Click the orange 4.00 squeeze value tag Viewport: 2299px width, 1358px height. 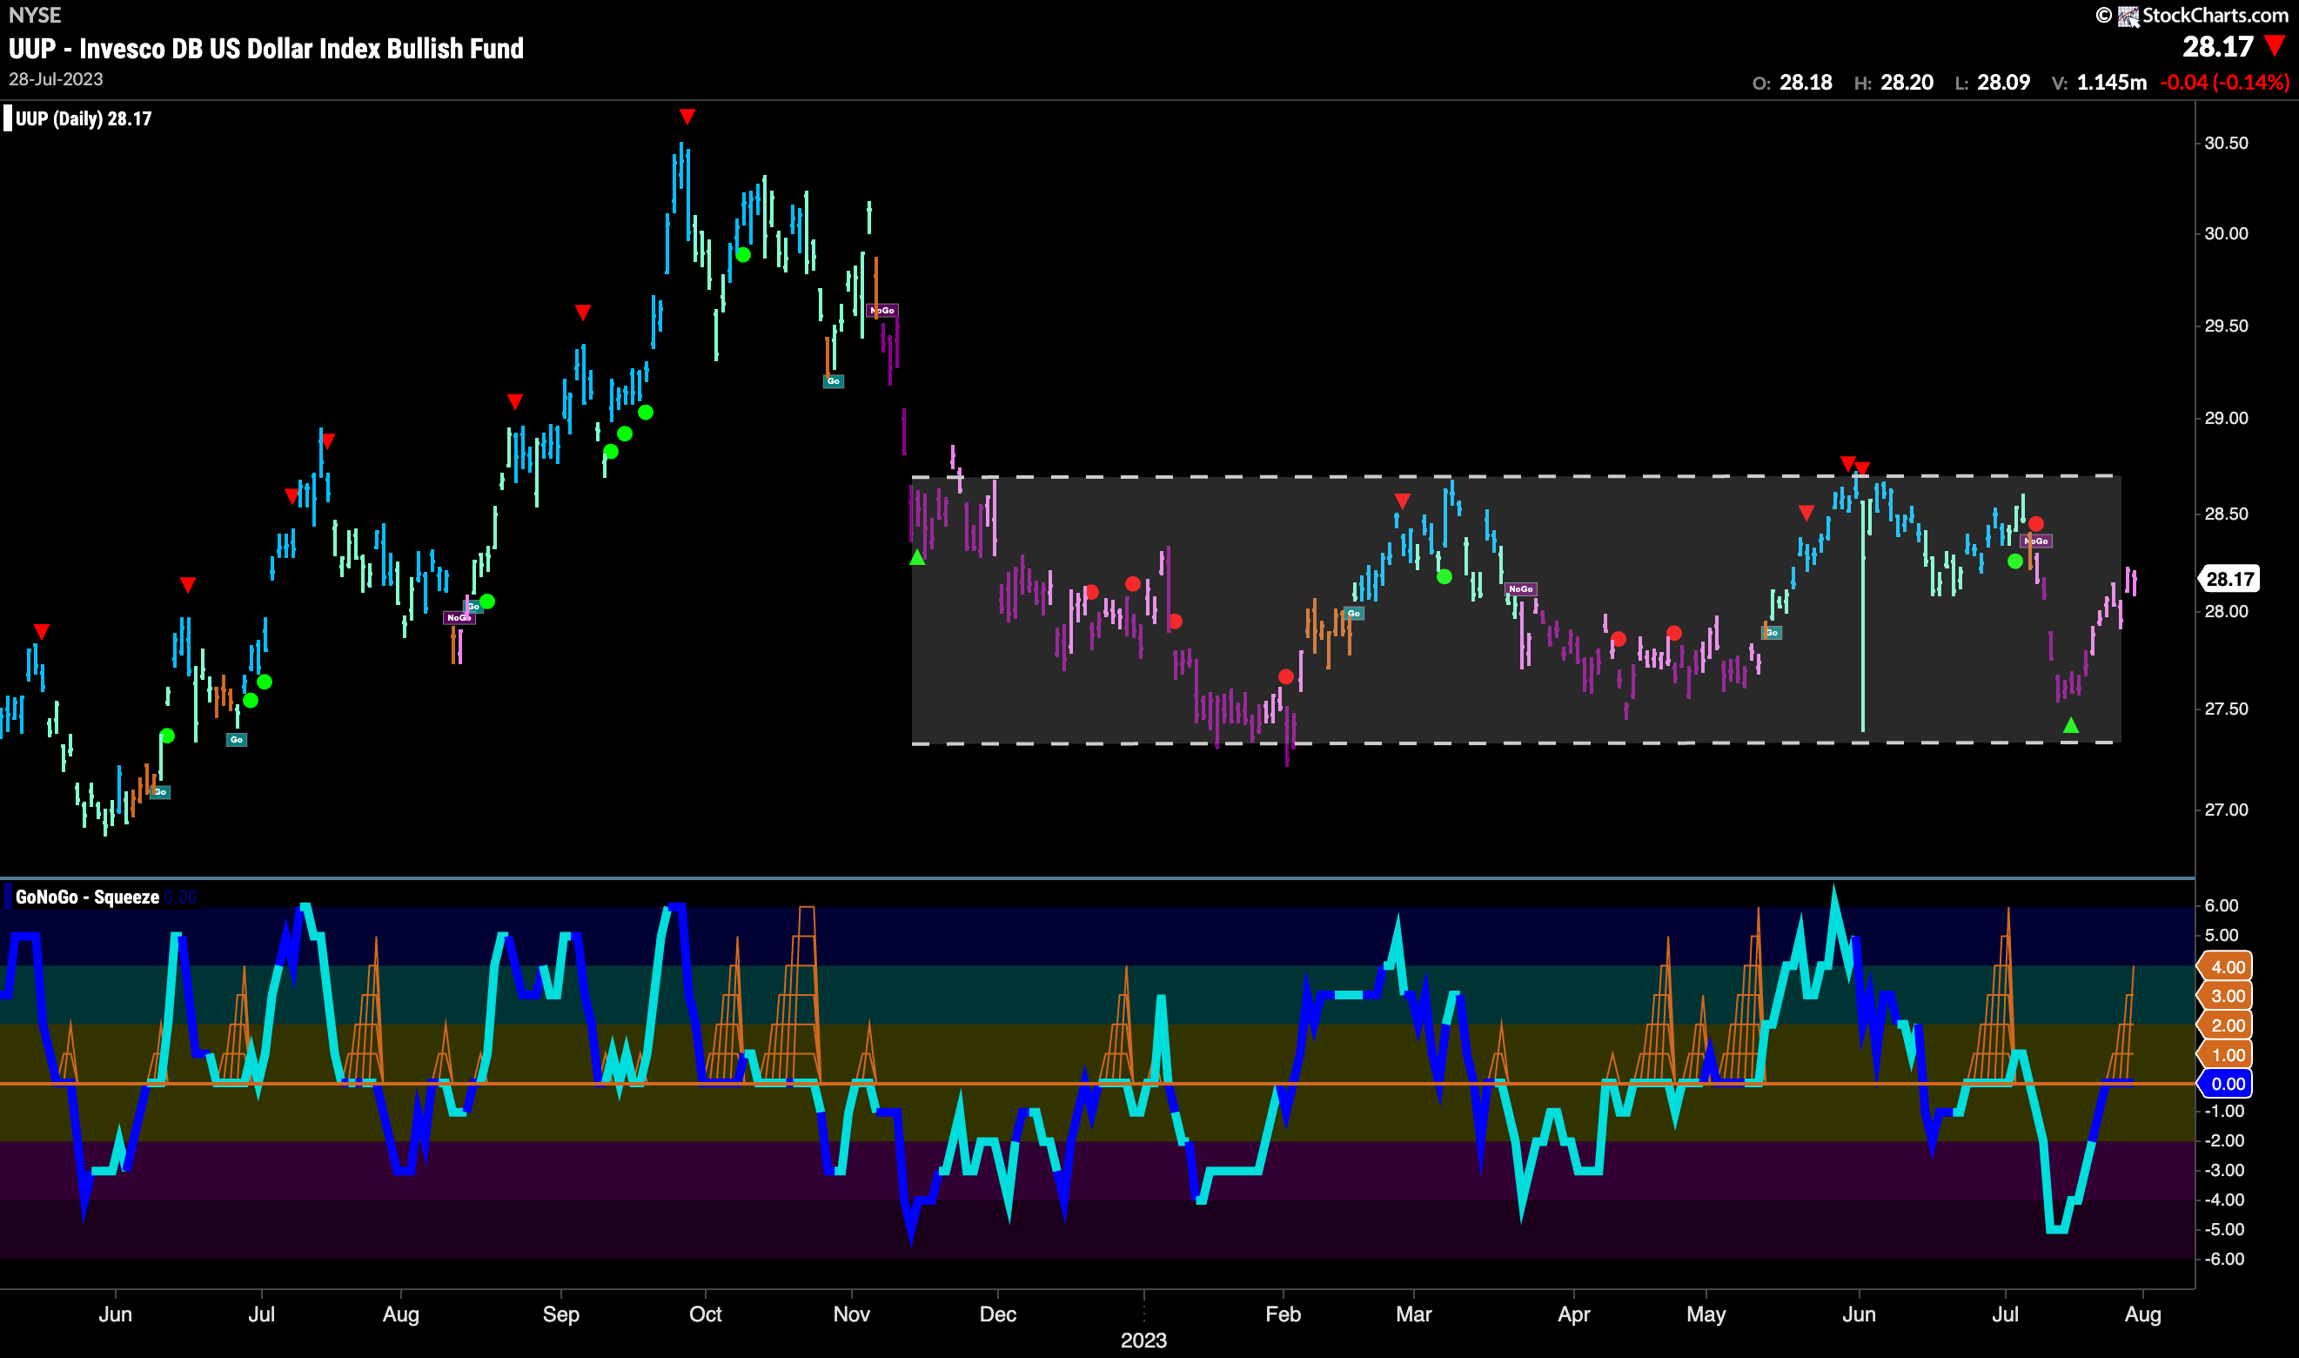[2225, 967]
